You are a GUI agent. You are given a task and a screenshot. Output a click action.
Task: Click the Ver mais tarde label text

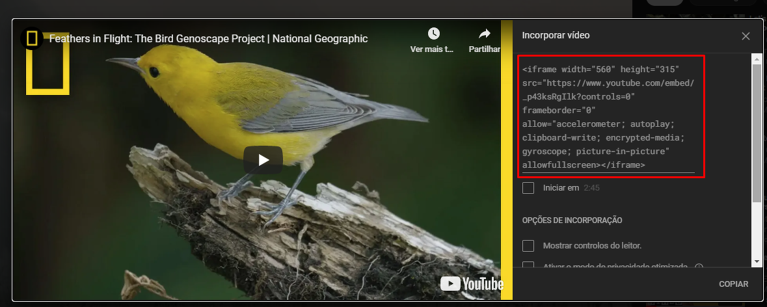[x=432, y=49]
